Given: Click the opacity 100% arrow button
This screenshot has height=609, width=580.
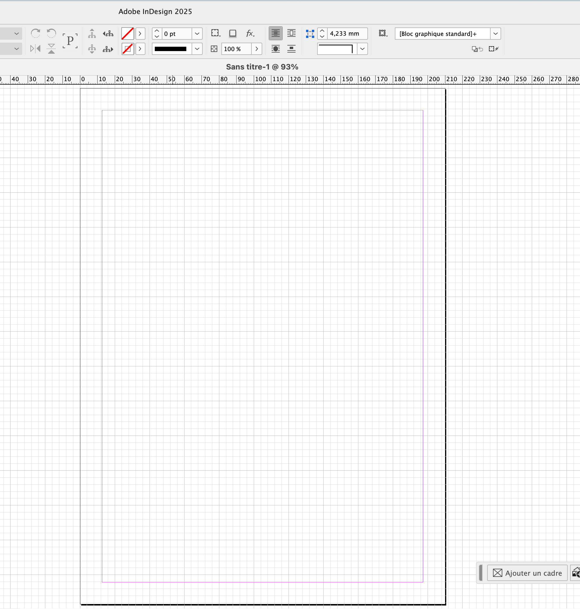Looking at the screenshot, I should (256, 49).
